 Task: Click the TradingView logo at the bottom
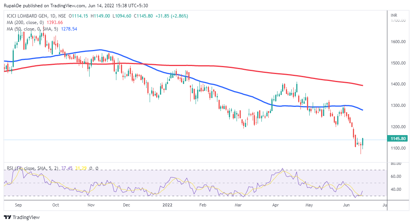coord(22,217)
